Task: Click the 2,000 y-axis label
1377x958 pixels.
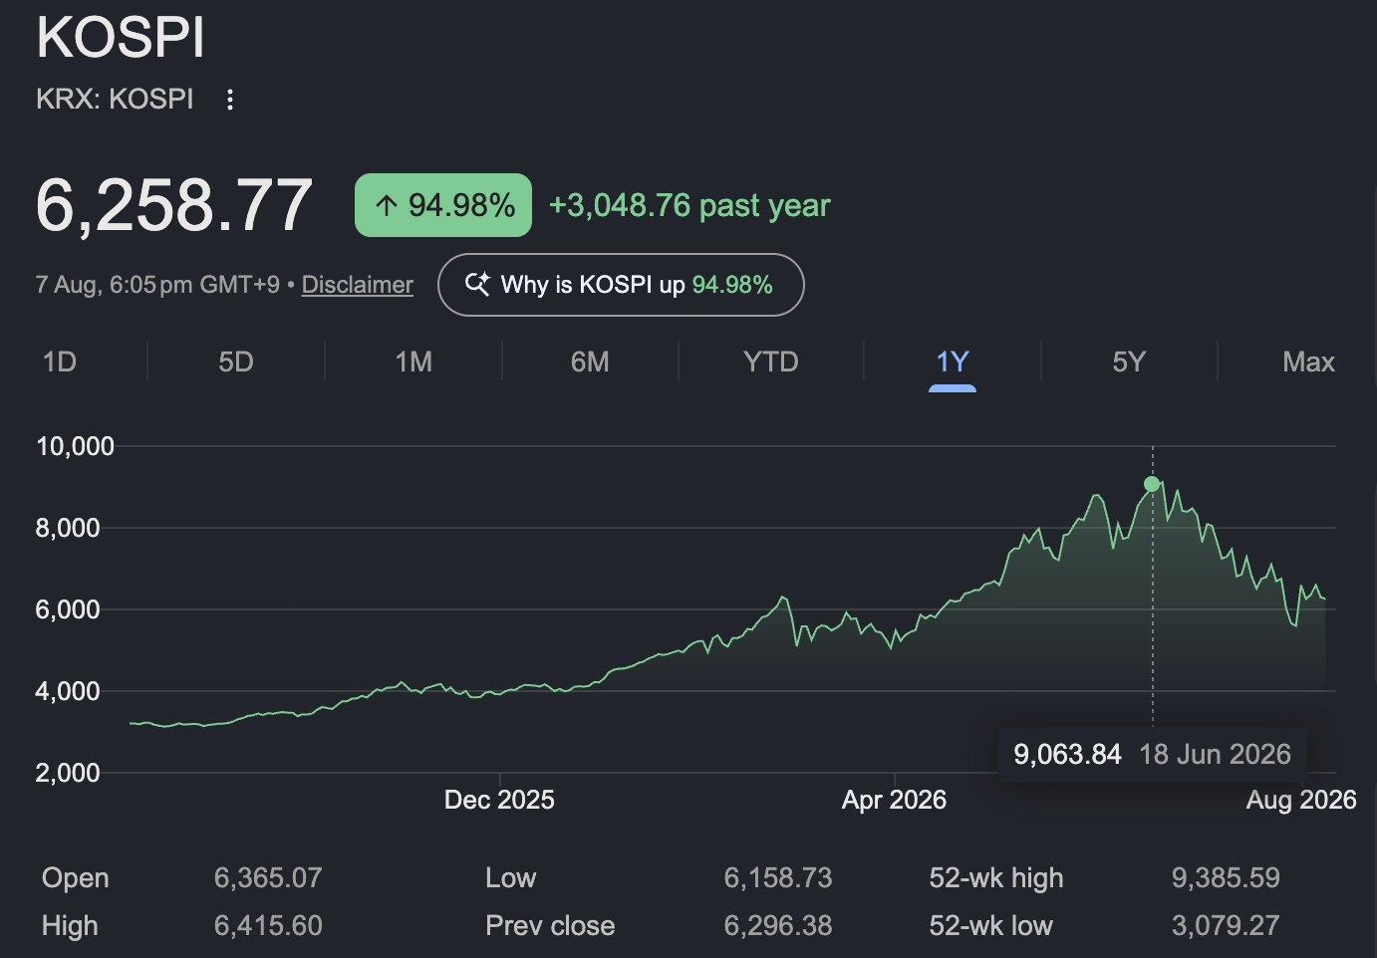Action: coord(68,773)
